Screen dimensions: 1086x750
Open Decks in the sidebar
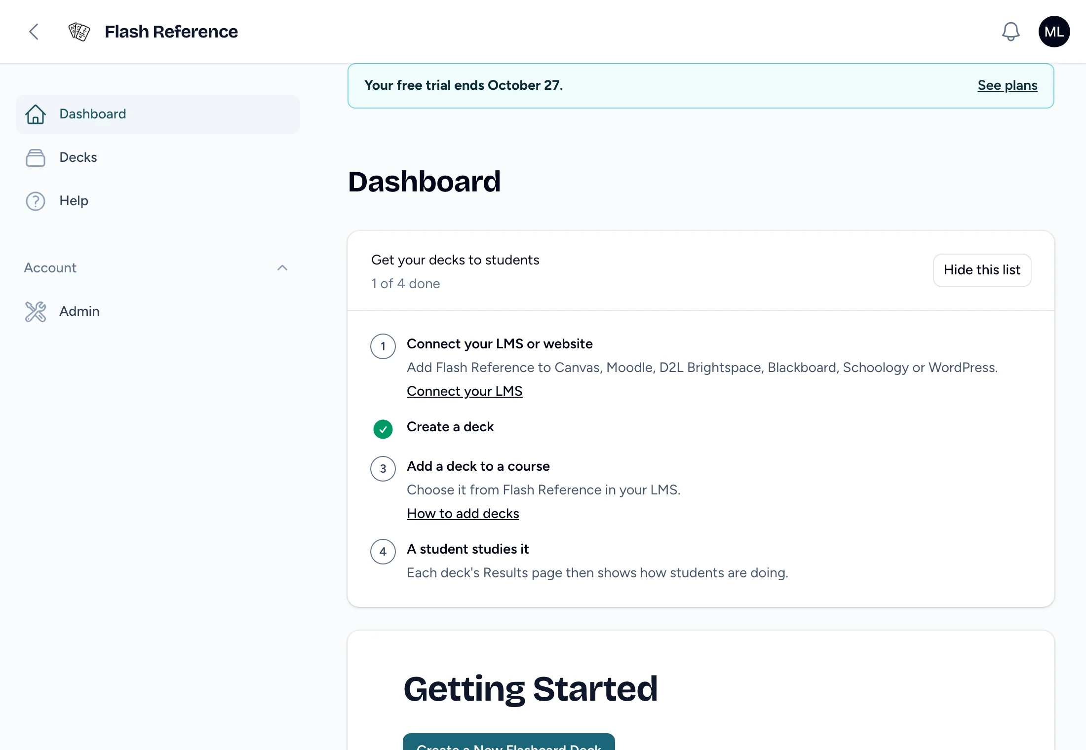tap(158, 157)
